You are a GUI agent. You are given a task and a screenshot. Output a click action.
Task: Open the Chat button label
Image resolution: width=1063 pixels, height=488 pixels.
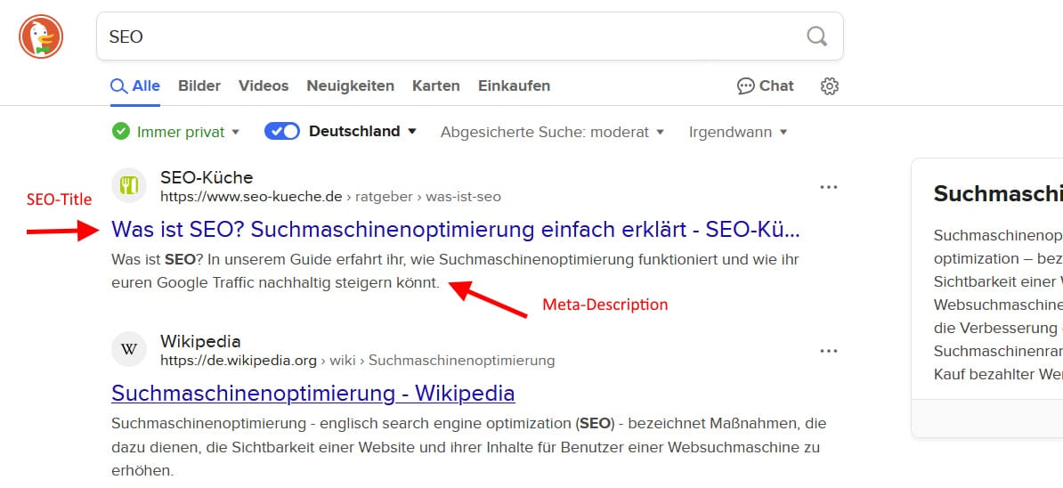[x=776, y=86]
